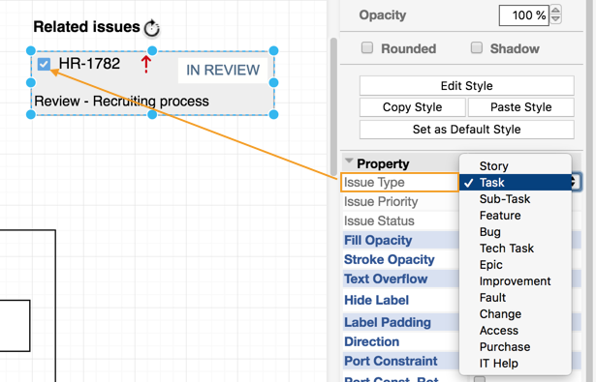Choose Access from the issue type list

[x=516, y=331]
